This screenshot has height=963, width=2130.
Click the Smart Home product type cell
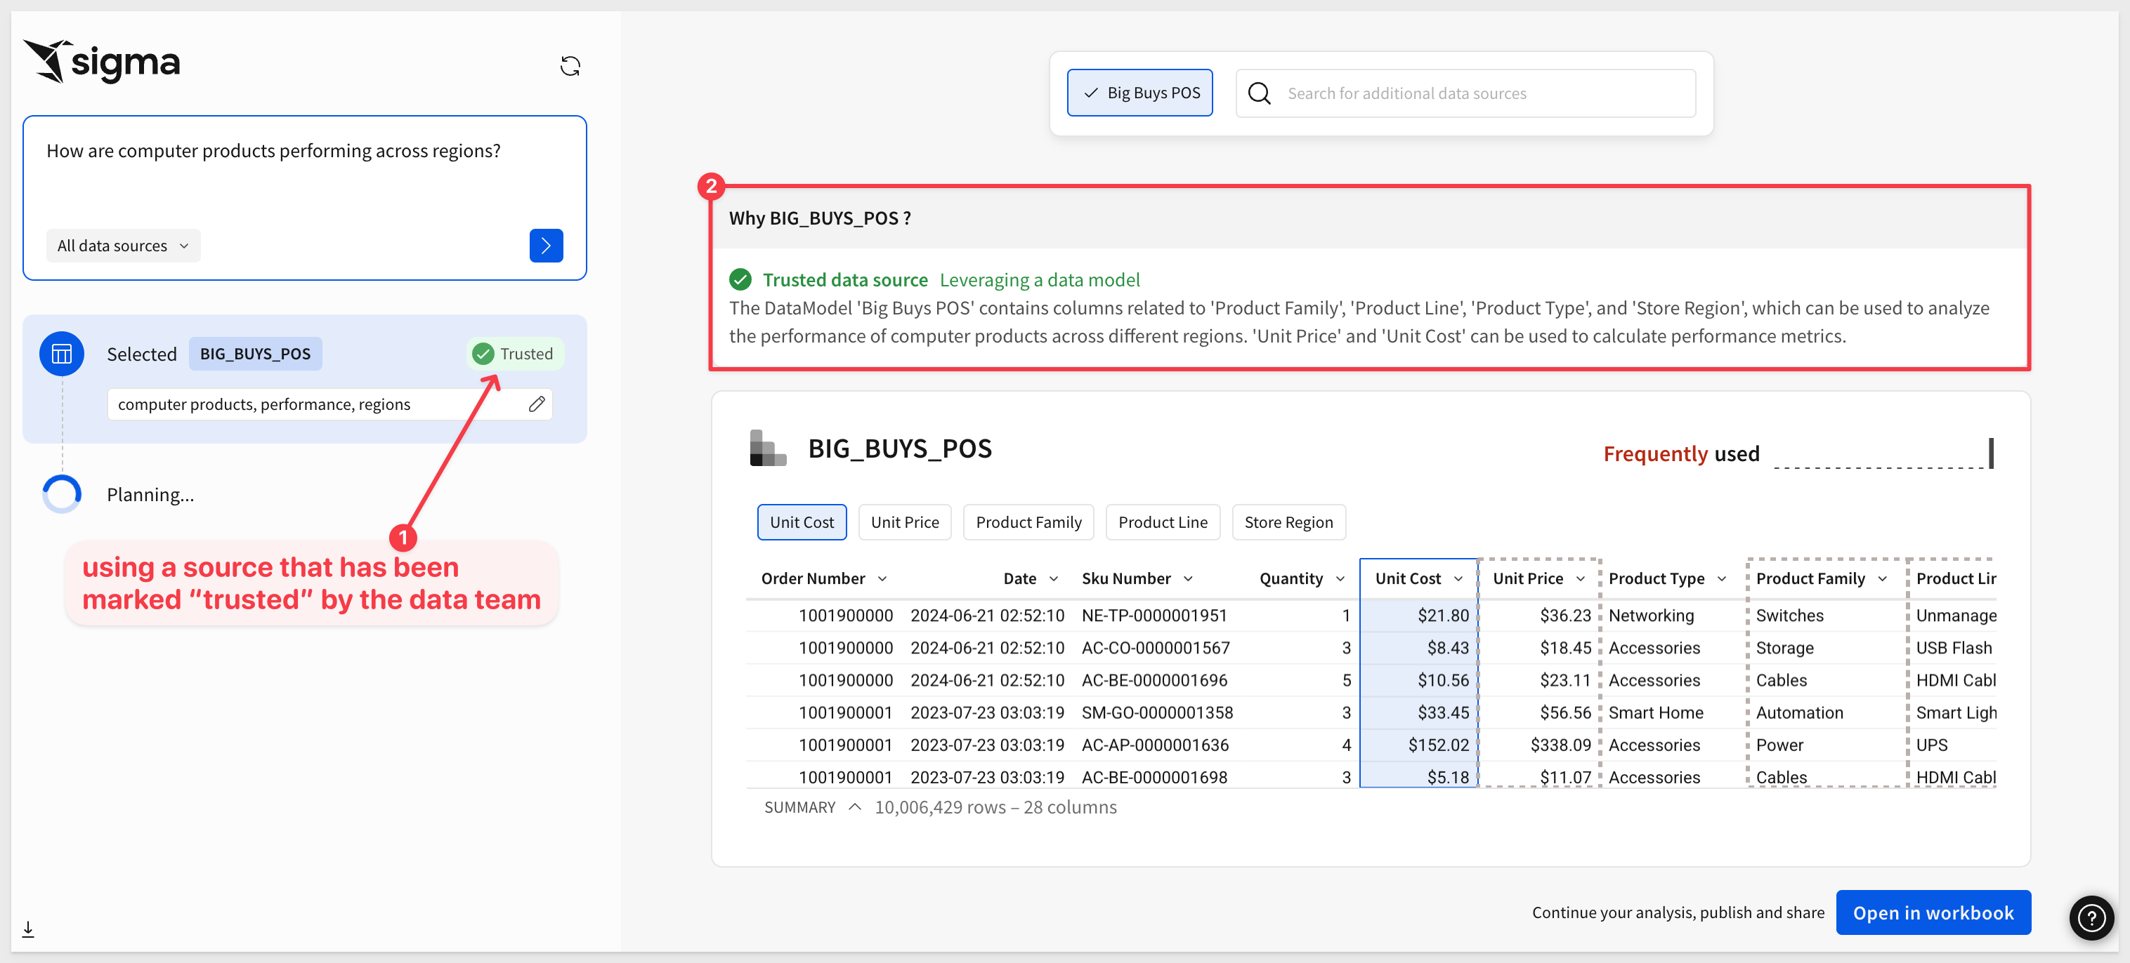[1655, 712]
